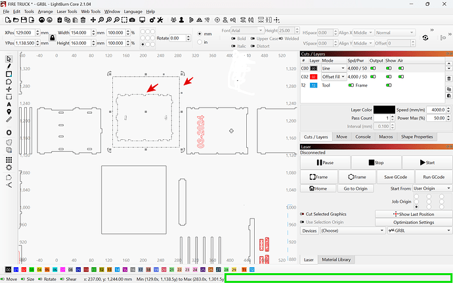Select the Text creation tool
The width and height of the screenshot is (453, 283).
click(x=9, y=104)
